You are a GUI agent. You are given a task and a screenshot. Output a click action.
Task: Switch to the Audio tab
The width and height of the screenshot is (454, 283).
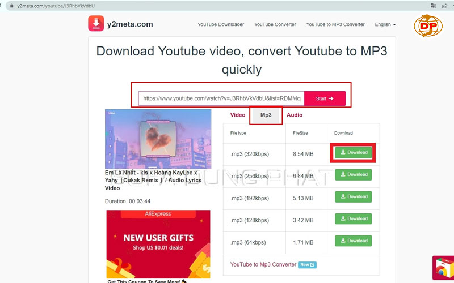(x=295, y=115)
